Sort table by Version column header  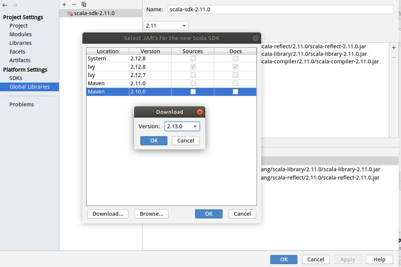[150, 51]
